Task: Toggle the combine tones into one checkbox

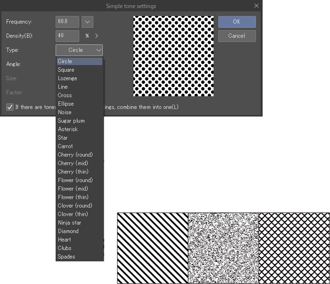Action: (10, 107)
